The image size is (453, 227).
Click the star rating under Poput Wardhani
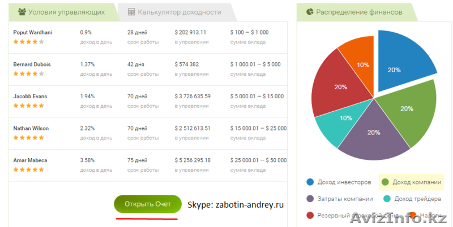pos(29,42)
